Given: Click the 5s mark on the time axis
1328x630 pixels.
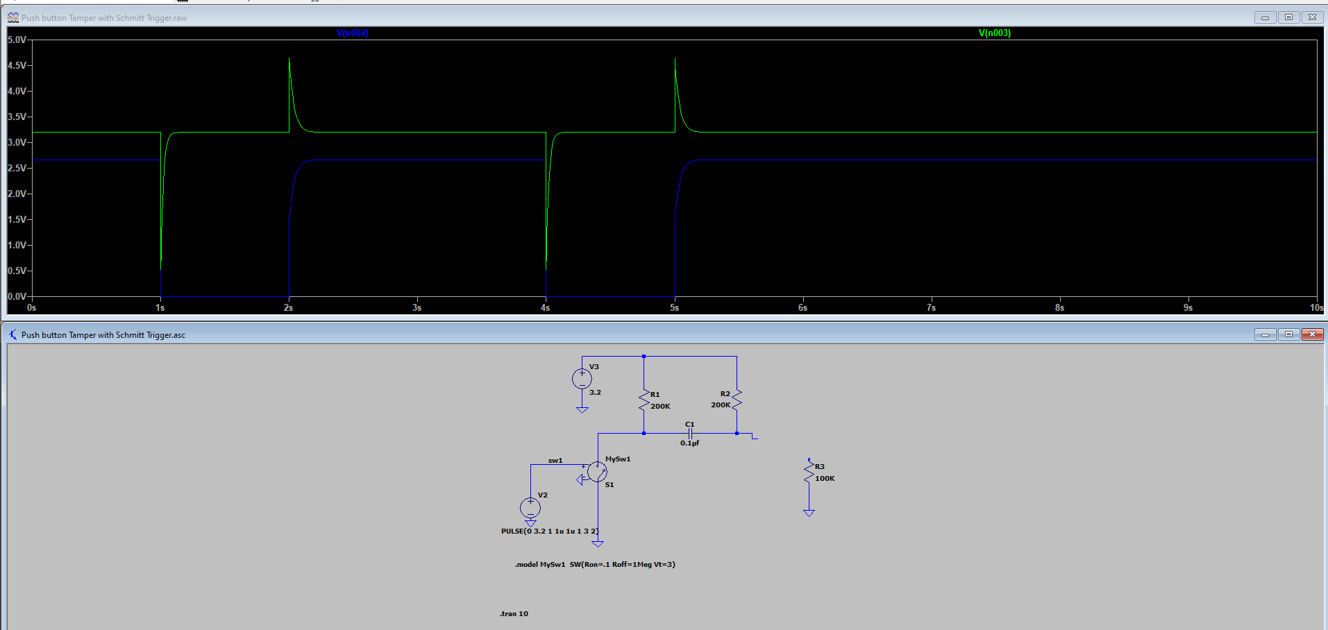Looking at the screenshot, I should point(675,307).
